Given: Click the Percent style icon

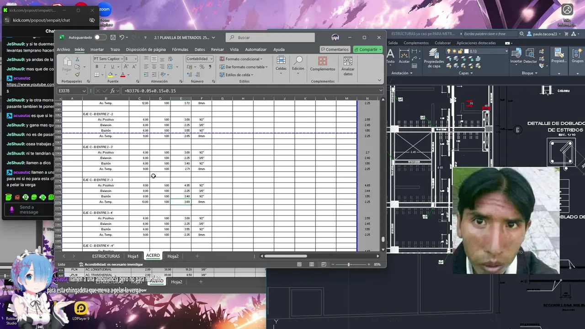Looking at the screenshot, I should click(x=202, y=67).
